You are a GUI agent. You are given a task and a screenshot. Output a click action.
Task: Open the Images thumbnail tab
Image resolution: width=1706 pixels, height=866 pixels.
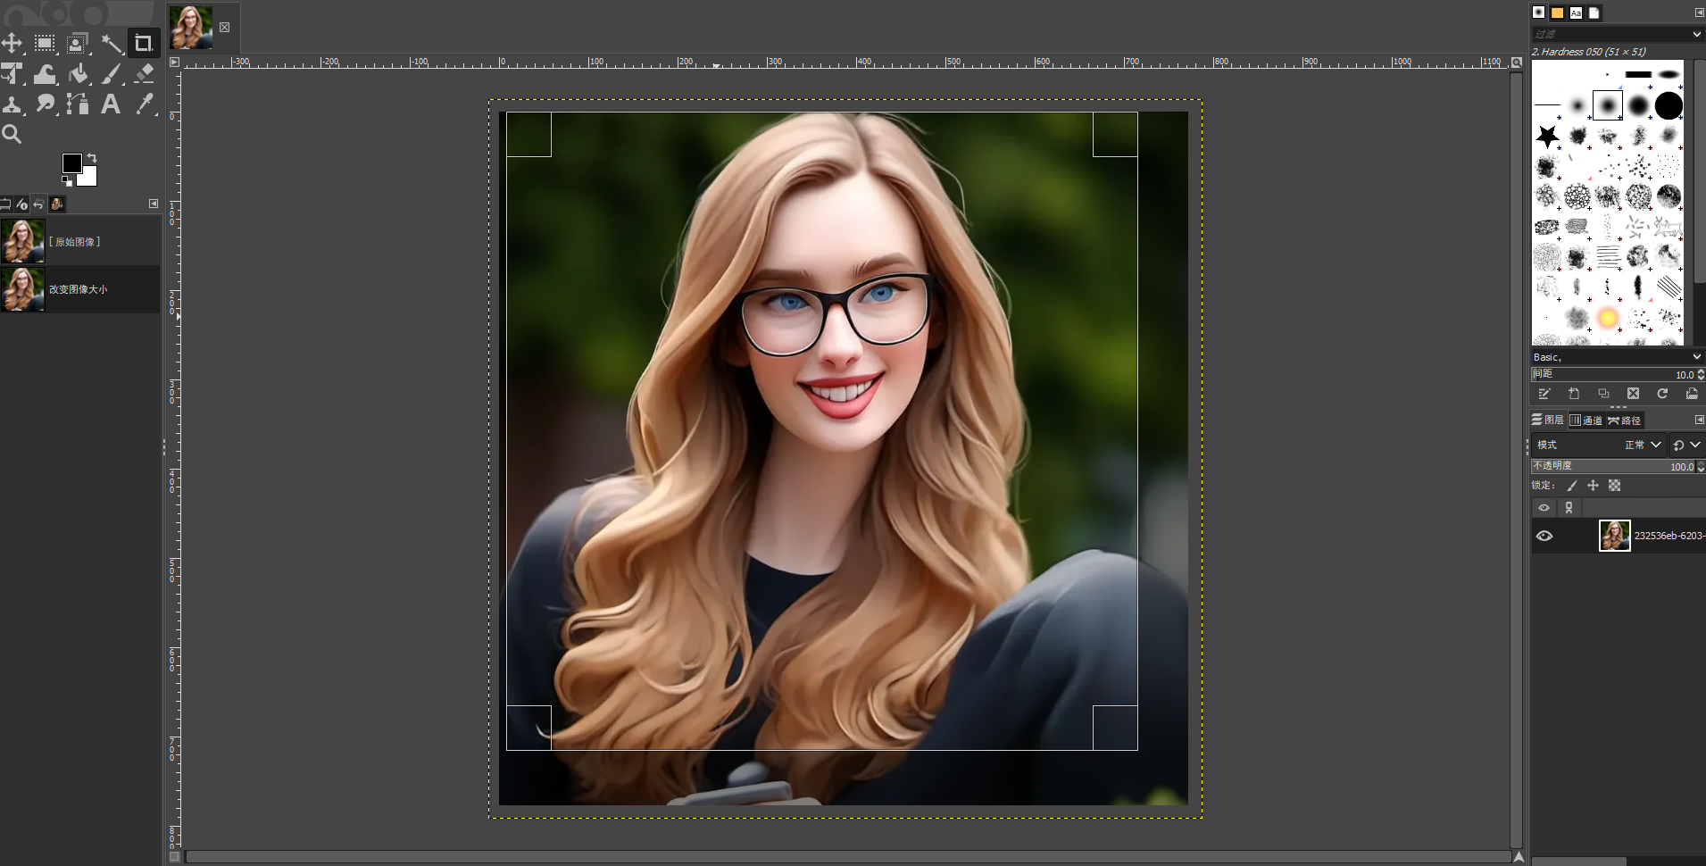pos(57,204)
